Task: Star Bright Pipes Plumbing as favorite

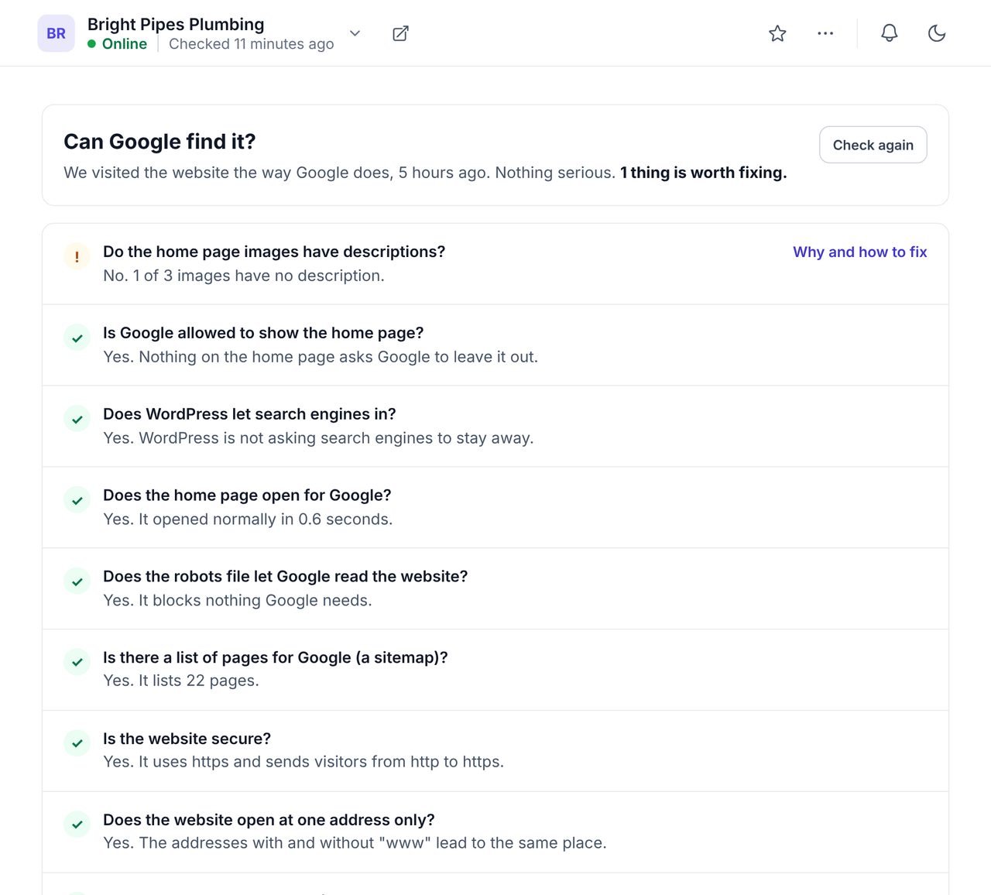Action: pyautogui.click(x=777, y=33)
